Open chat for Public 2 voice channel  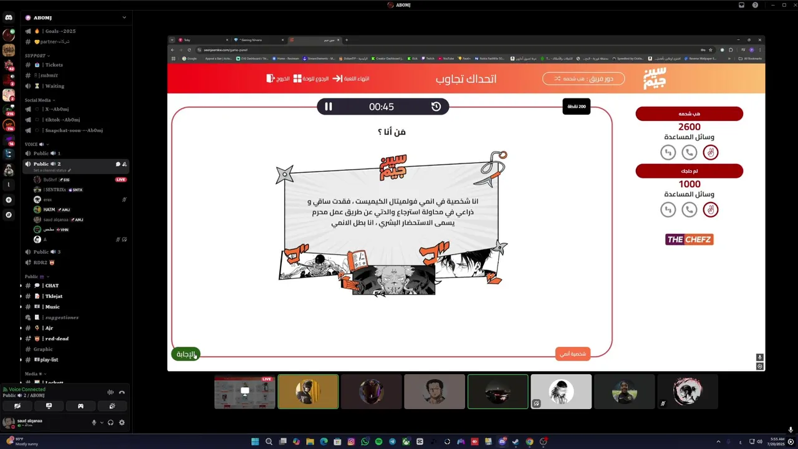coord(117,164)
